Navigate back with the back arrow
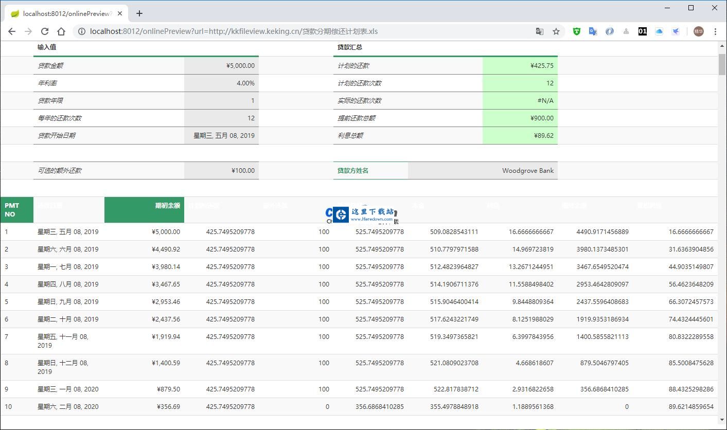 [x=12, y=31]
